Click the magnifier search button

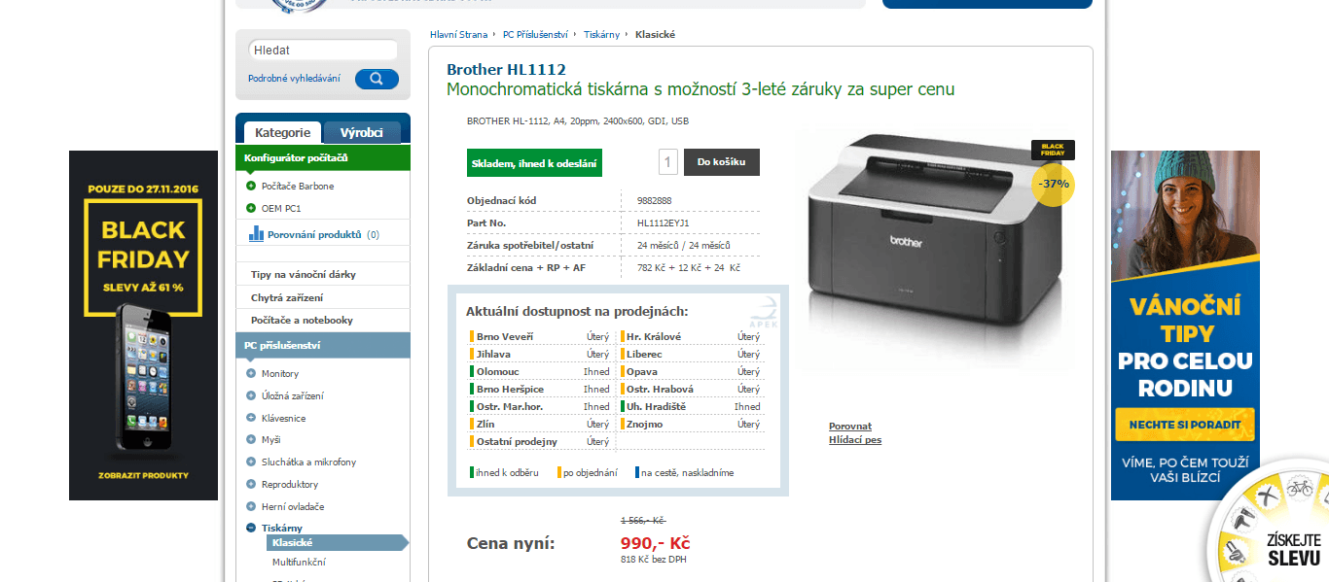[x=377, y=79]
